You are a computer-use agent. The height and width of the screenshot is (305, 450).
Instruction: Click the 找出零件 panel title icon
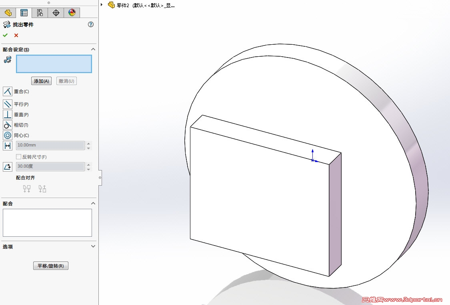7,25
